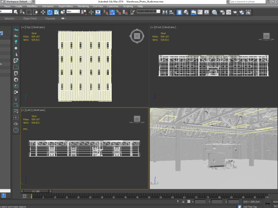278x208 pixels.
Task: Toggle Window/Crossing selection mode
Action: 35,12
